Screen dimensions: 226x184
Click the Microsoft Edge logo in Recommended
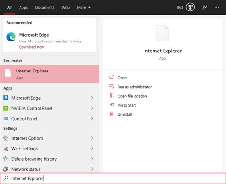click(x=11, y=37)
